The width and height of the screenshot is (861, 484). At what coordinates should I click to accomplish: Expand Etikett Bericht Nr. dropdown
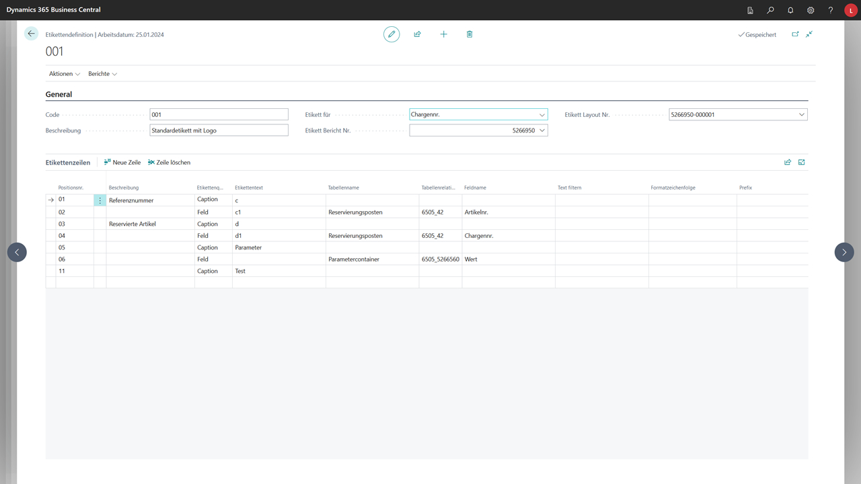(542, 130)
